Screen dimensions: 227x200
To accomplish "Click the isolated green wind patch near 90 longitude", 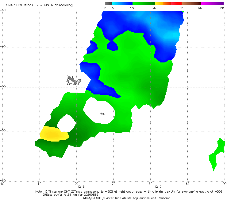I will tap(217, 154).
